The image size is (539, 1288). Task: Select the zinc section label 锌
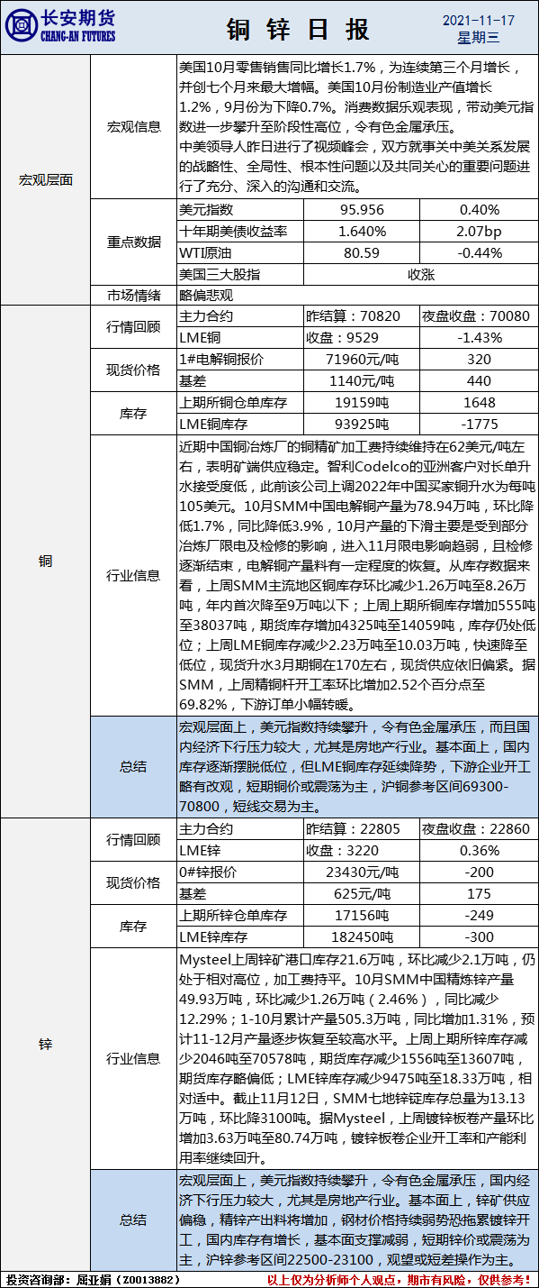(x=46, y=1044)
